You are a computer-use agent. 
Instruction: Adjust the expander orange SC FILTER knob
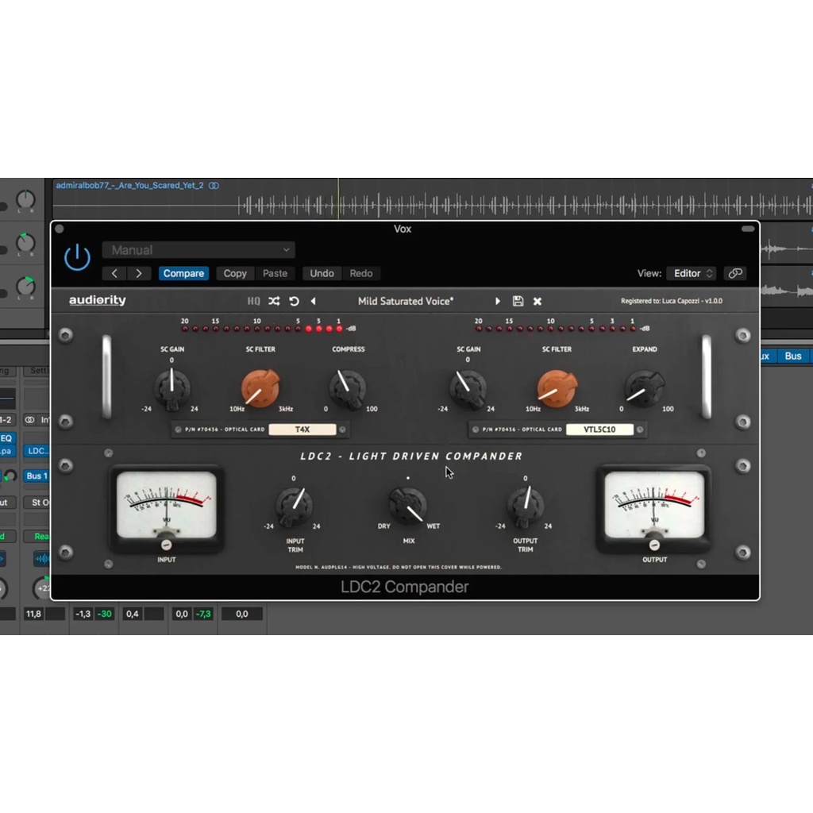point(557,388)
